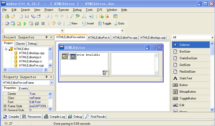Switch to the Events tab
This screenshot has height=126, width=215.
[x=24, y=88]
